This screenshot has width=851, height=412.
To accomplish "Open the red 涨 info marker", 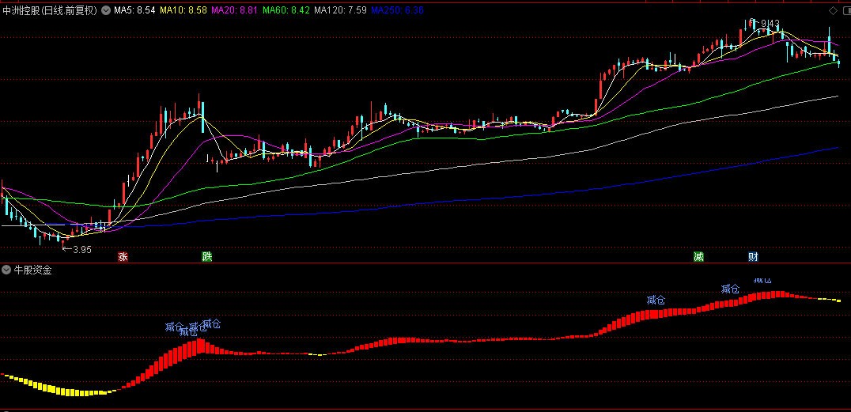I will point(123,257).
